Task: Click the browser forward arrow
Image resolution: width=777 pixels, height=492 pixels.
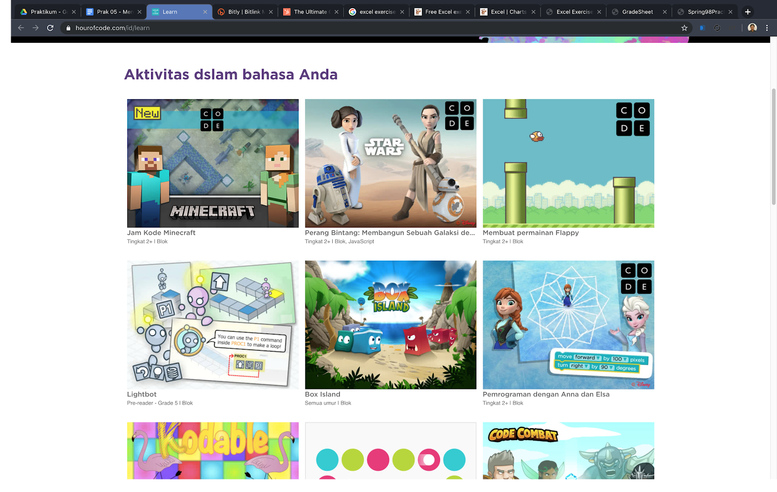Action: (35, 28)
